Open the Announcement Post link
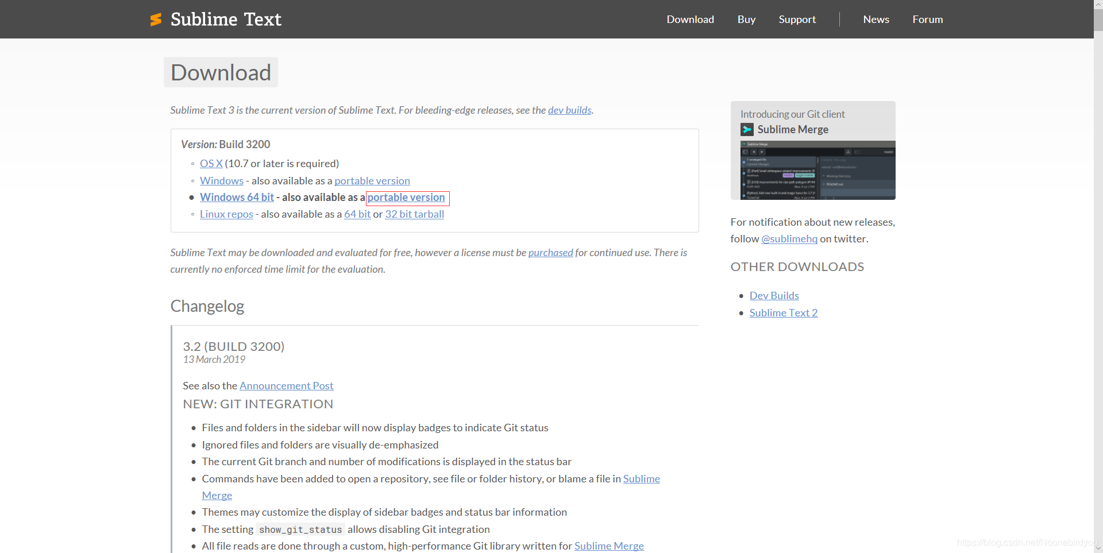The height and width of the screenshot is (553, 1103). click(x=286, y=385)
